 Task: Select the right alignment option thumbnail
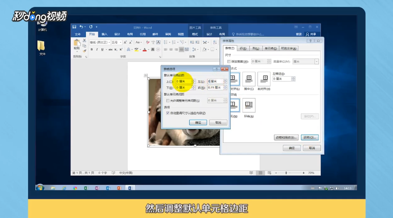pyautogui.click(x=264, y=79)
